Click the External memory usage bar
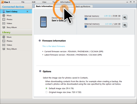 [x=102, y=27]
